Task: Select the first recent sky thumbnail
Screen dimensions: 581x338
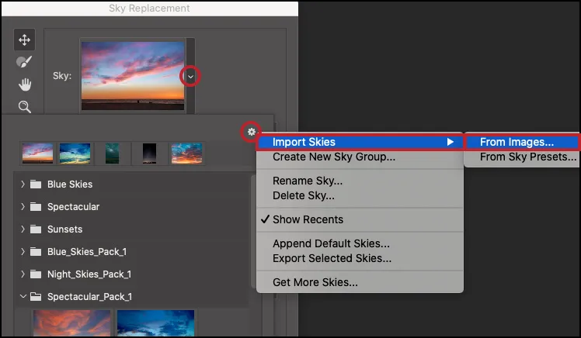Action: pyautogui.click(x=37, y=153)
